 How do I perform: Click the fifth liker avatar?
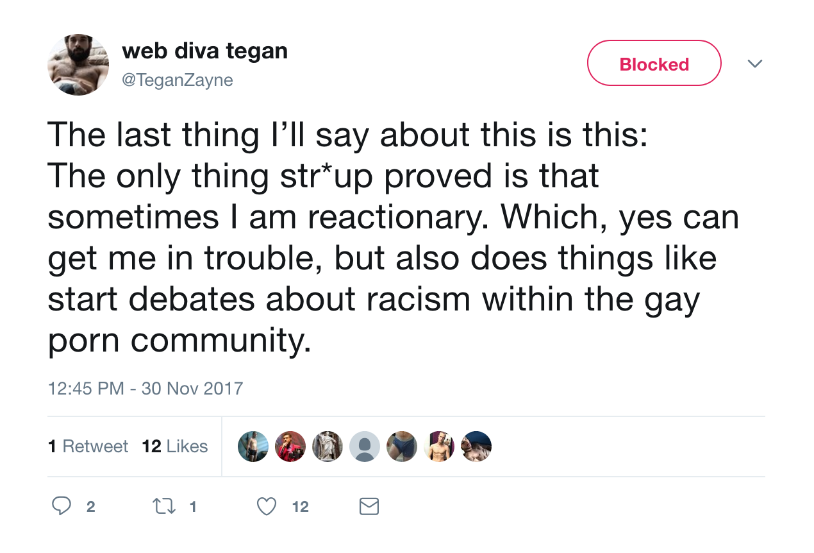pyautogui.click(x=402, y=447)
